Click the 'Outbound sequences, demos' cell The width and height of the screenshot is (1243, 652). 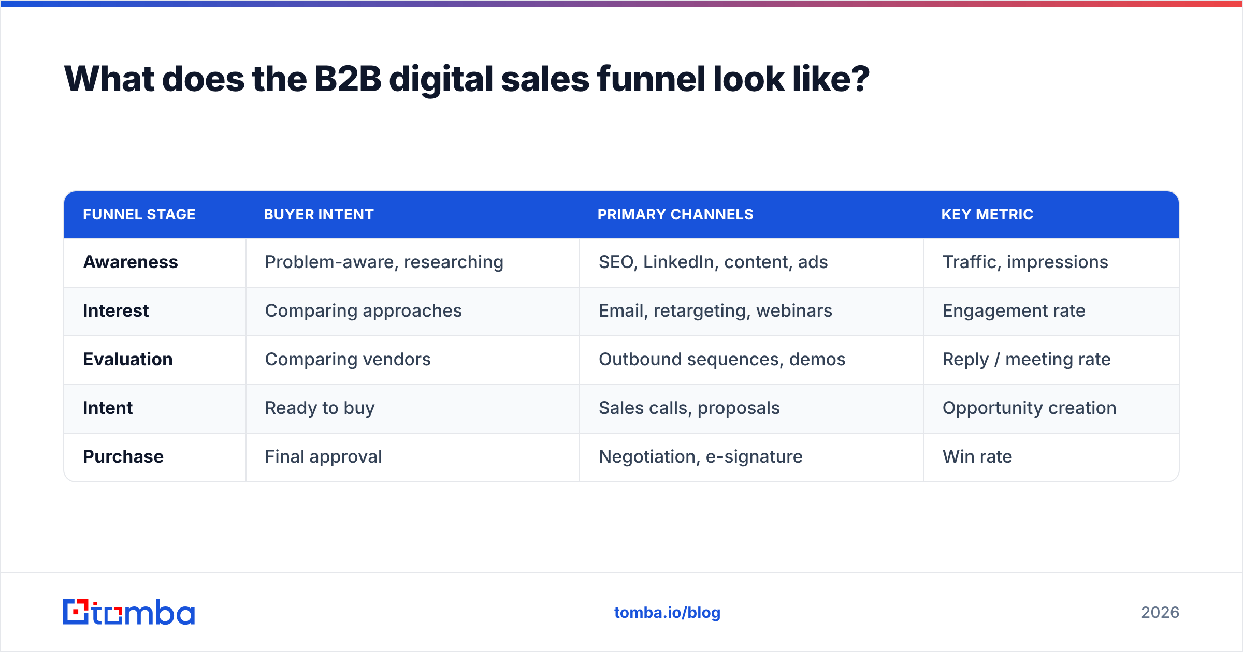(x=751, y=360)
